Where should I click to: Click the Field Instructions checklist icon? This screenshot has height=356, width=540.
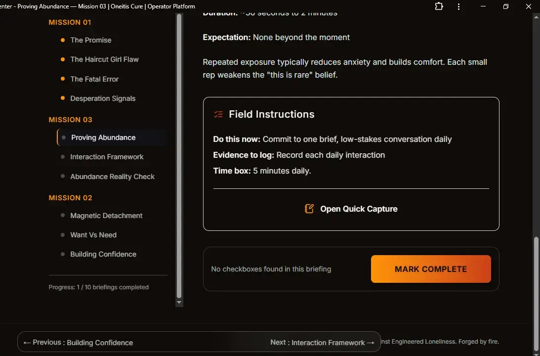coord(218,114)
